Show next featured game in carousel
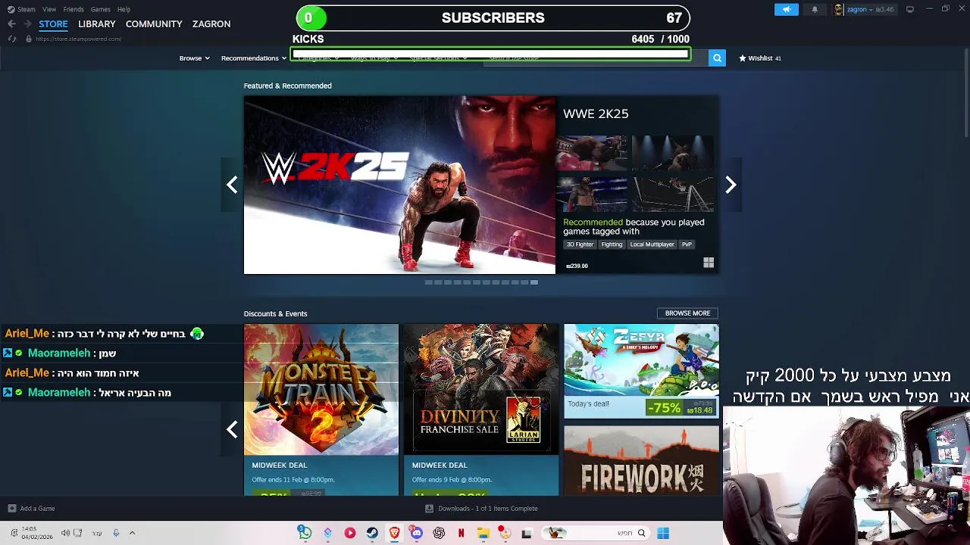Image resolution: width=970 pixels, height=545 pixels. [x=731, y=185]
